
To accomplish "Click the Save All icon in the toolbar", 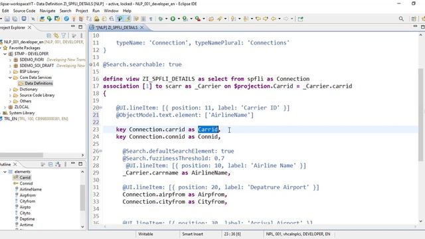I will click(x=15, y=19).
